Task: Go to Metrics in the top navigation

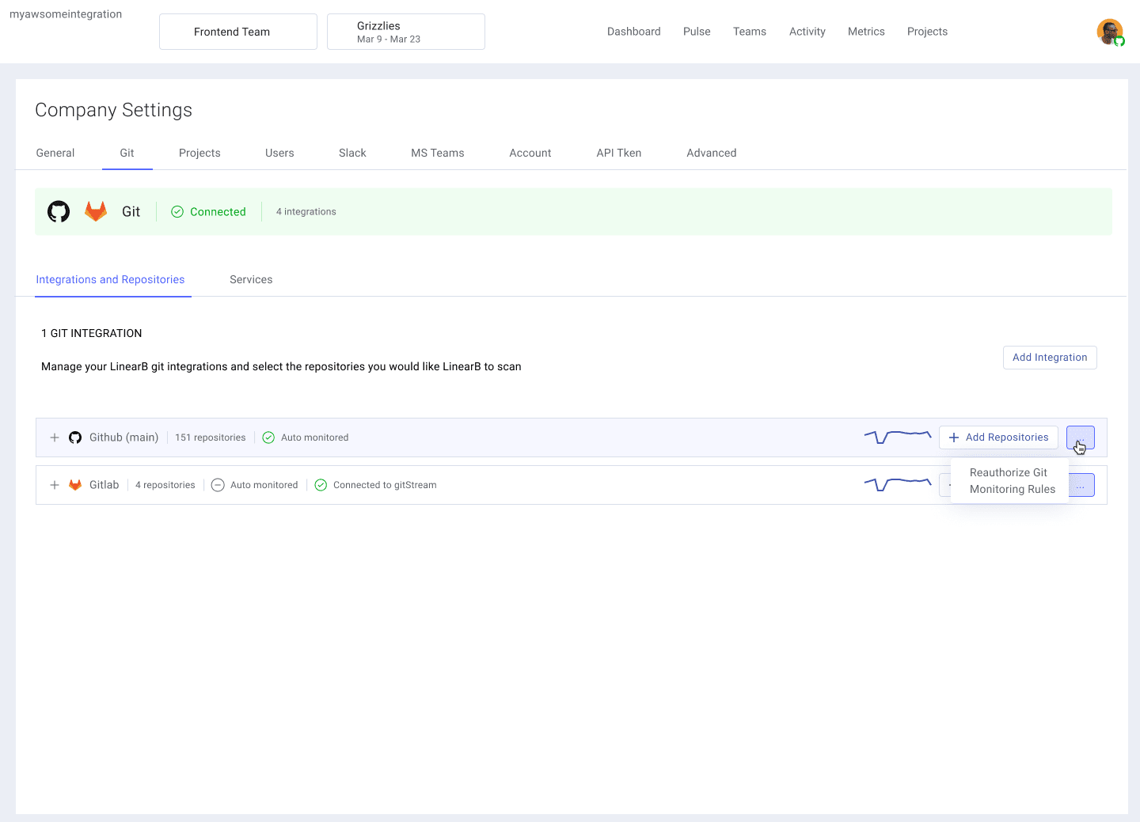Action: 866,32
